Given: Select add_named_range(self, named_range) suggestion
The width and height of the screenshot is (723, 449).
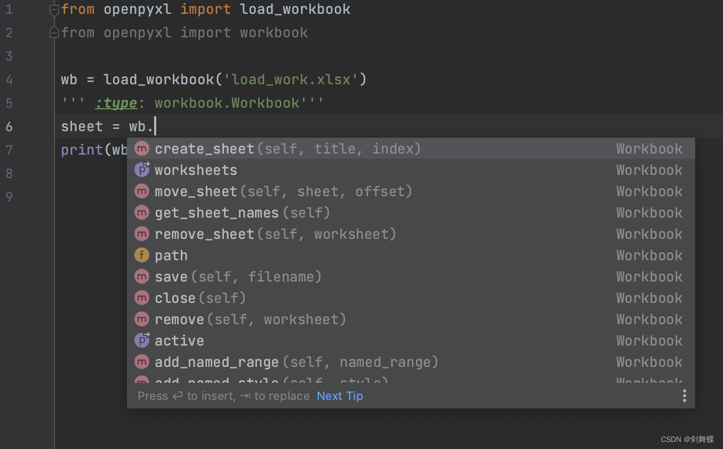Looking at the screenshot, I should point(411,362).
